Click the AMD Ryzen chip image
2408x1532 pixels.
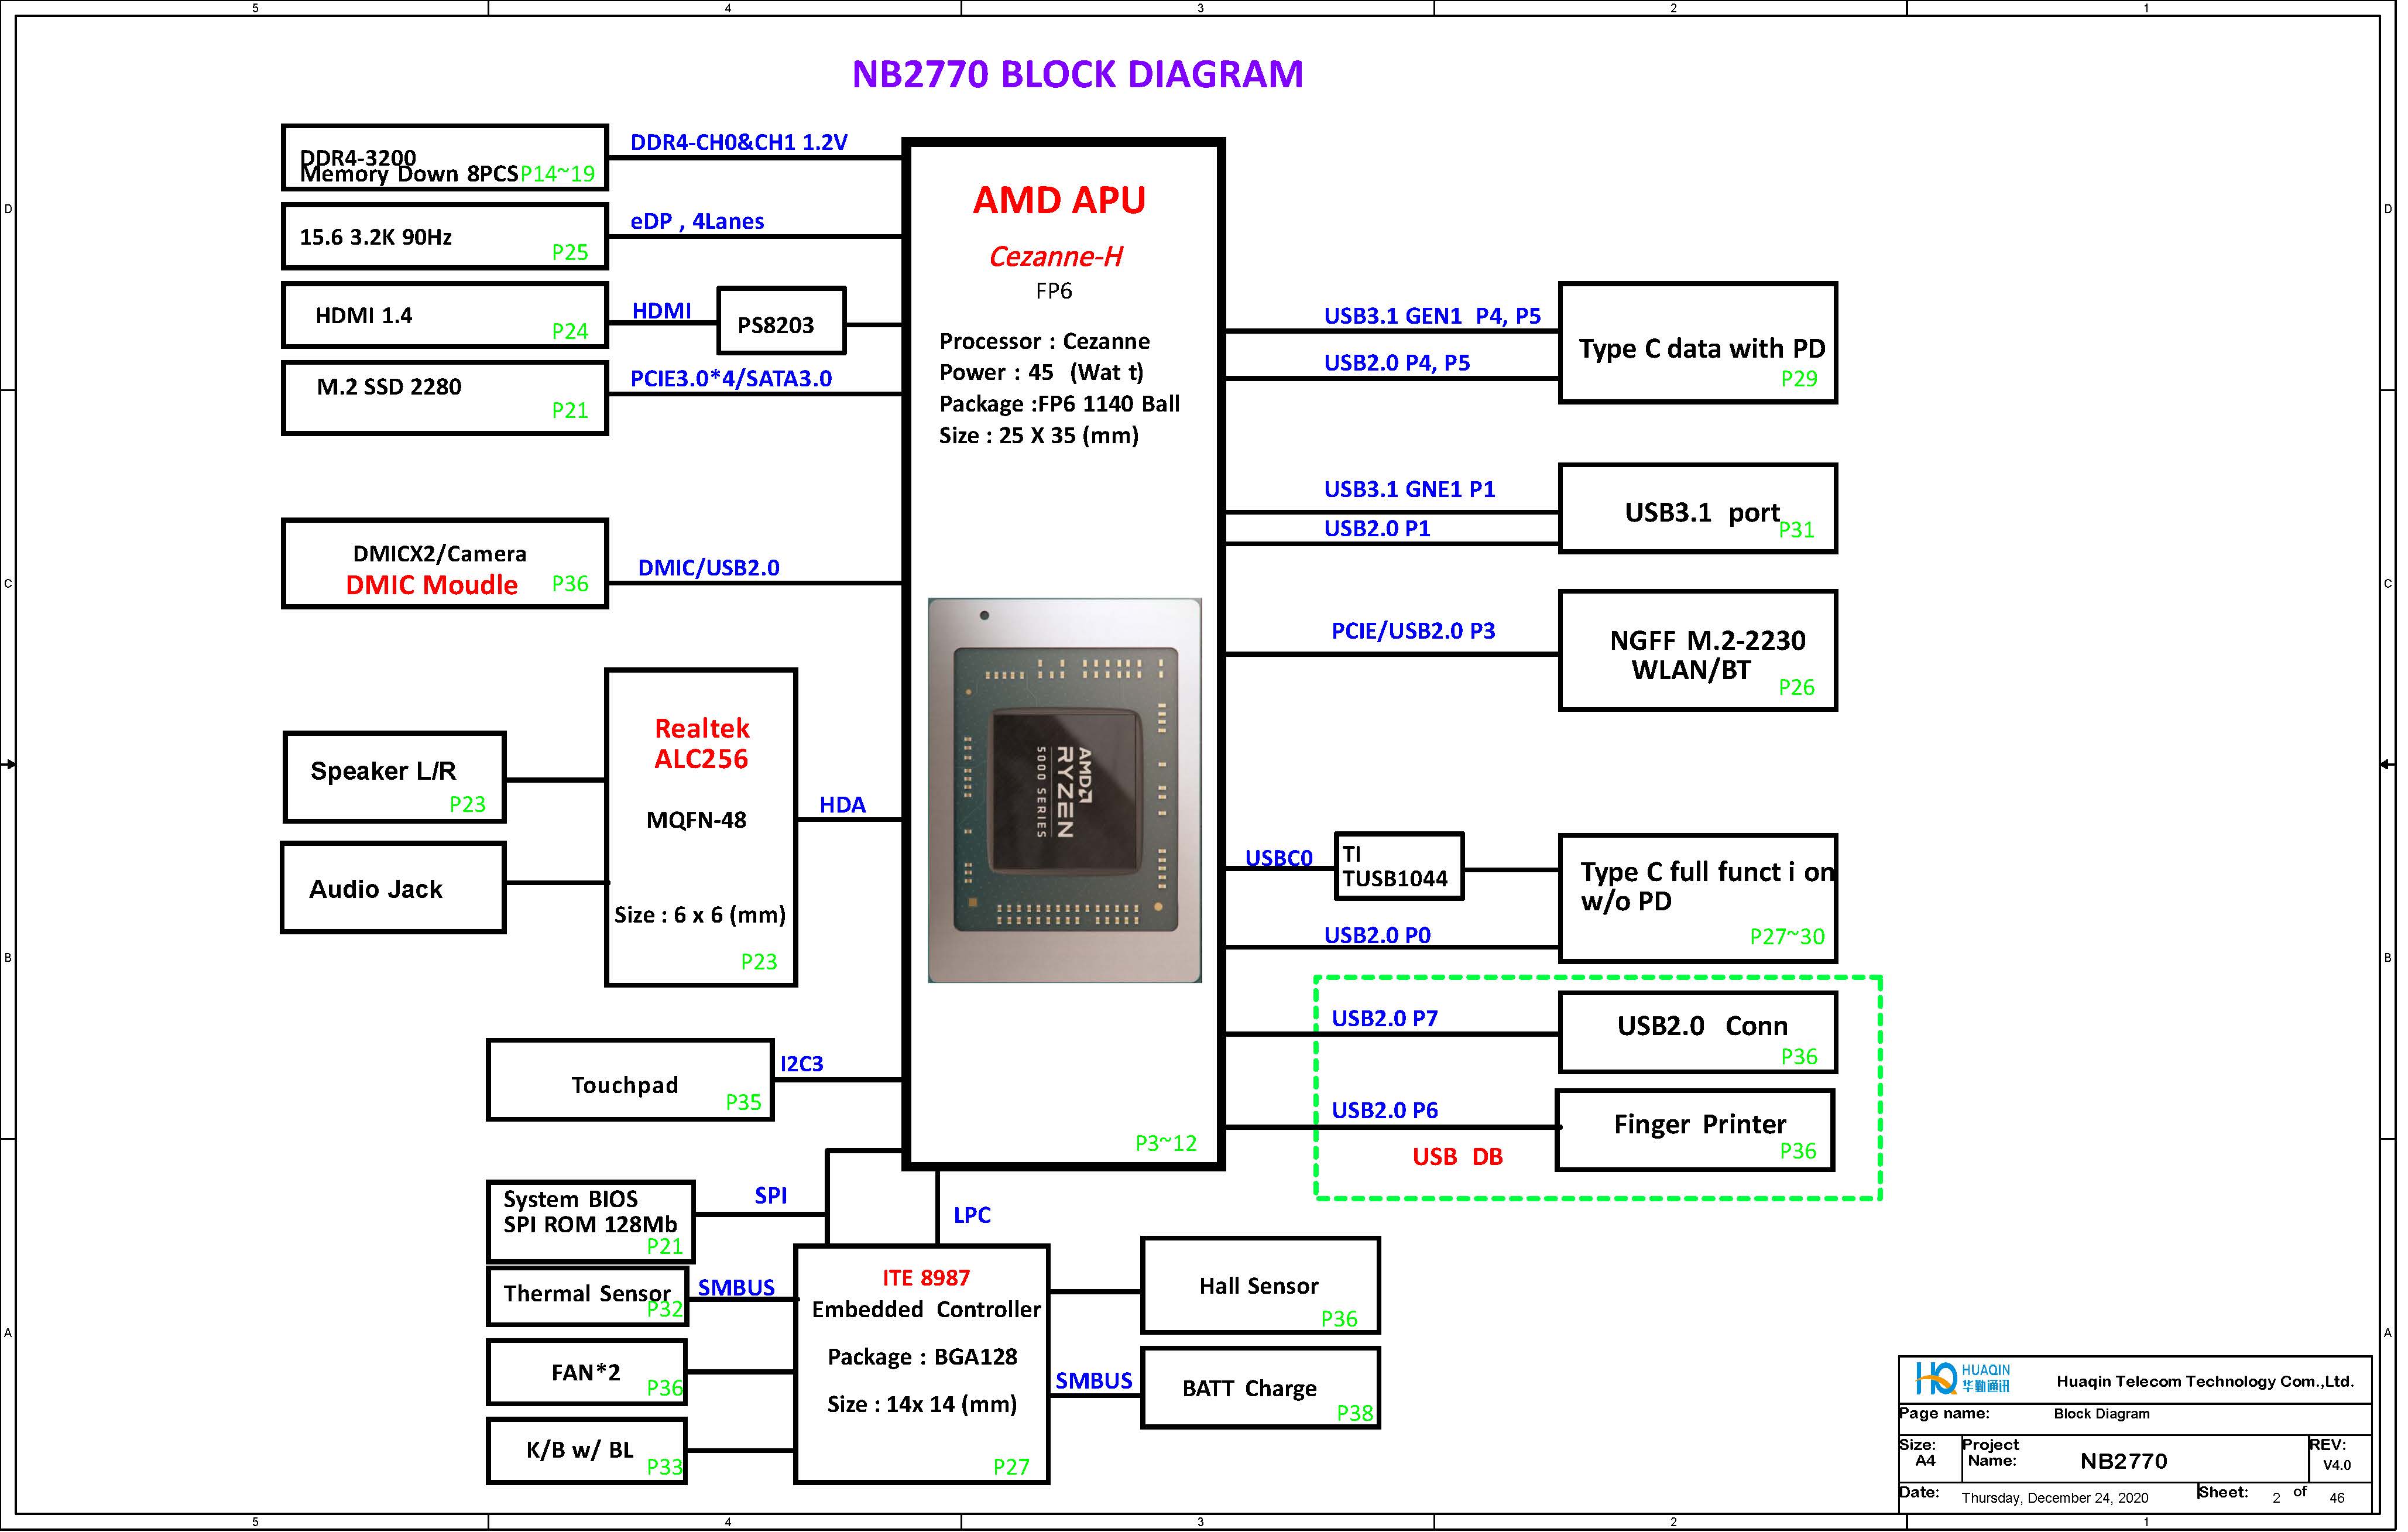point(1064,790)
